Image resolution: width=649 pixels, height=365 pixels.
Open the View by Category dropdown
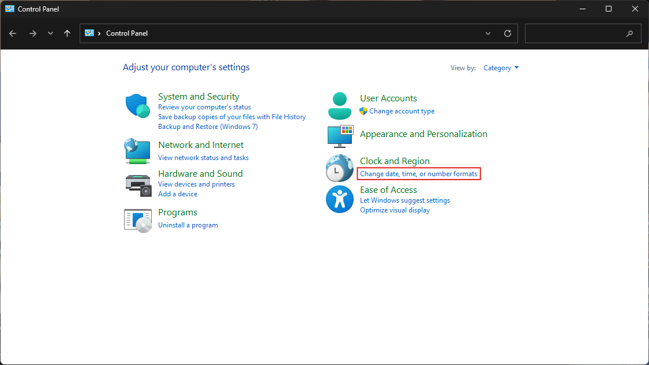point(501,68)
